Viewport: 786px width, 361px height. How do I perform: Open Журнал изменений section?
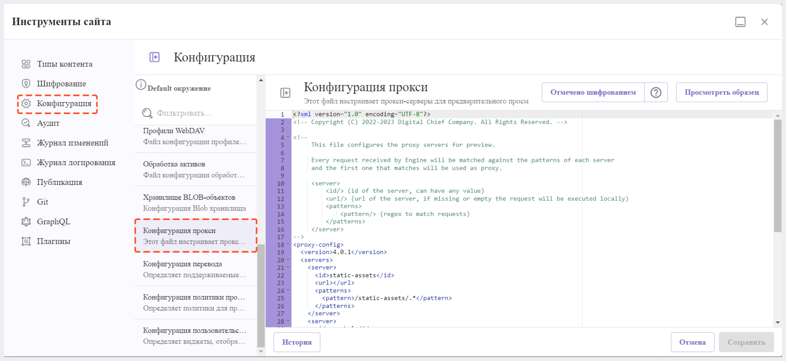tap(72, 143)
